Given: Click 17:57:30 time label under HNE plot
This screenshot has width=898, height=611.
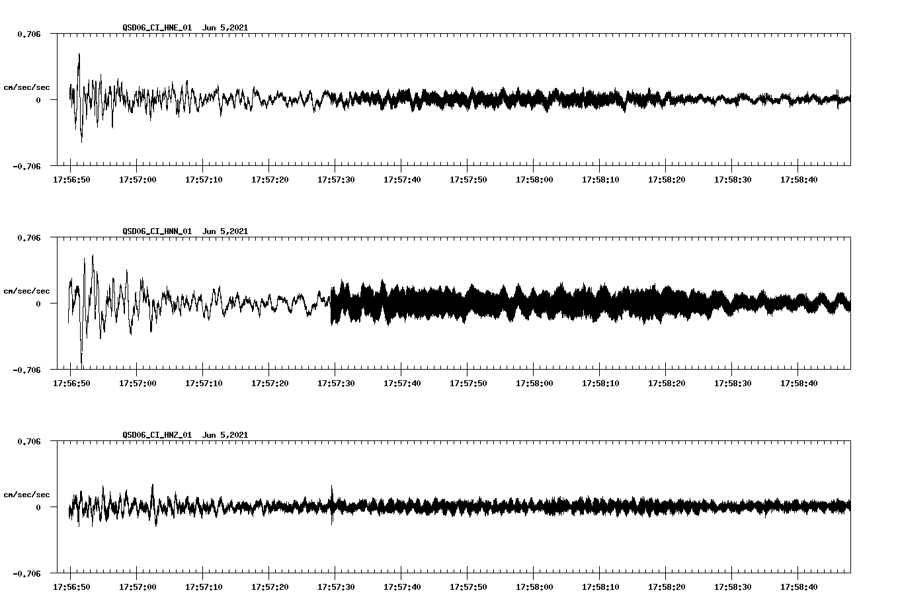Looking at the screenshot, I should [x=335, y=180].
